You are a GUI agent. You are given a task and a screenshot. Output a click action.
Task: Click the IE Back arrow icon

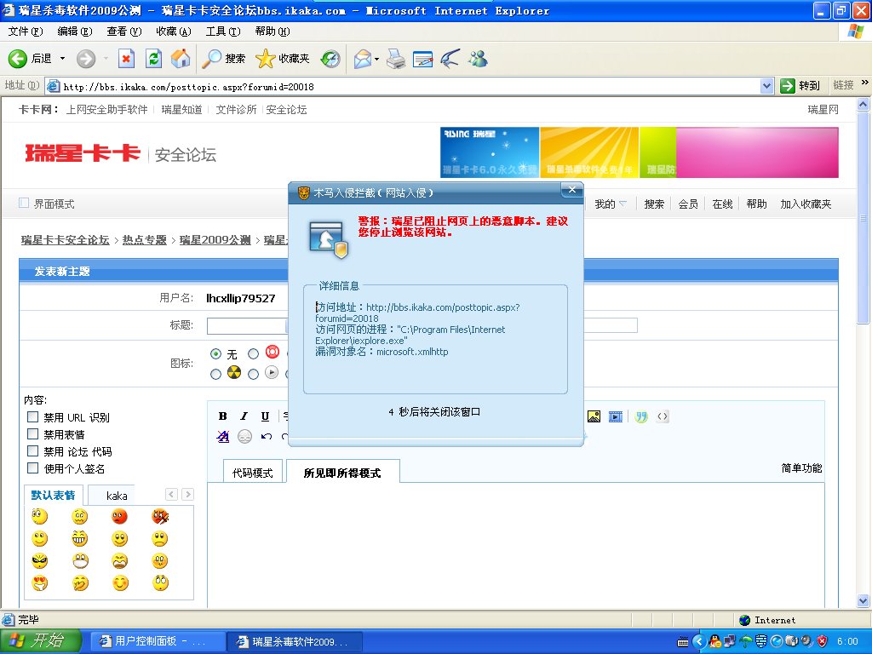click(18, 59)
